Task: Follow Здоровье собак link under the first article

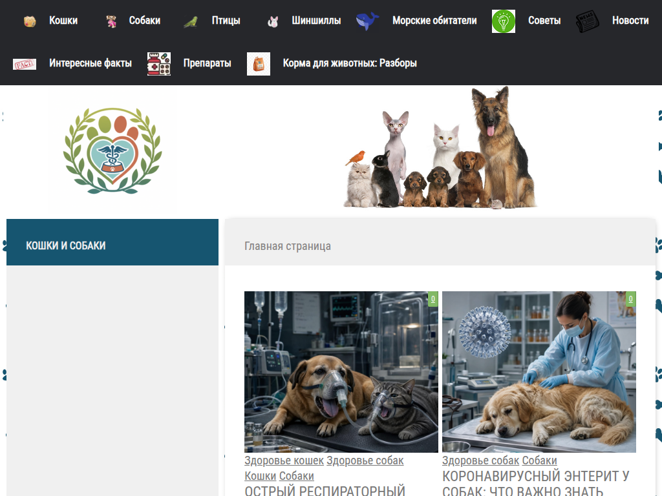Action: tap(365, 460)
